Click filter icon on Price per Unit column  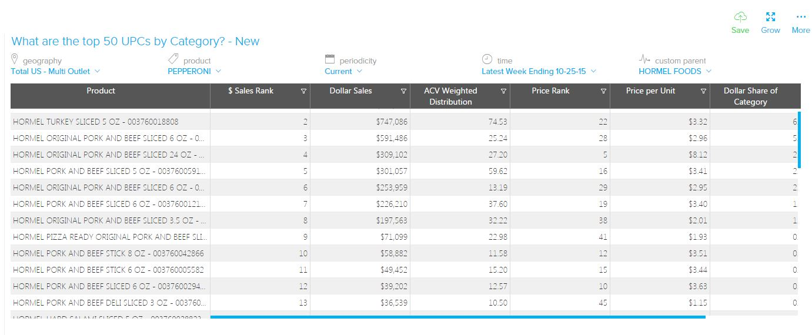[x=703, y=91]
